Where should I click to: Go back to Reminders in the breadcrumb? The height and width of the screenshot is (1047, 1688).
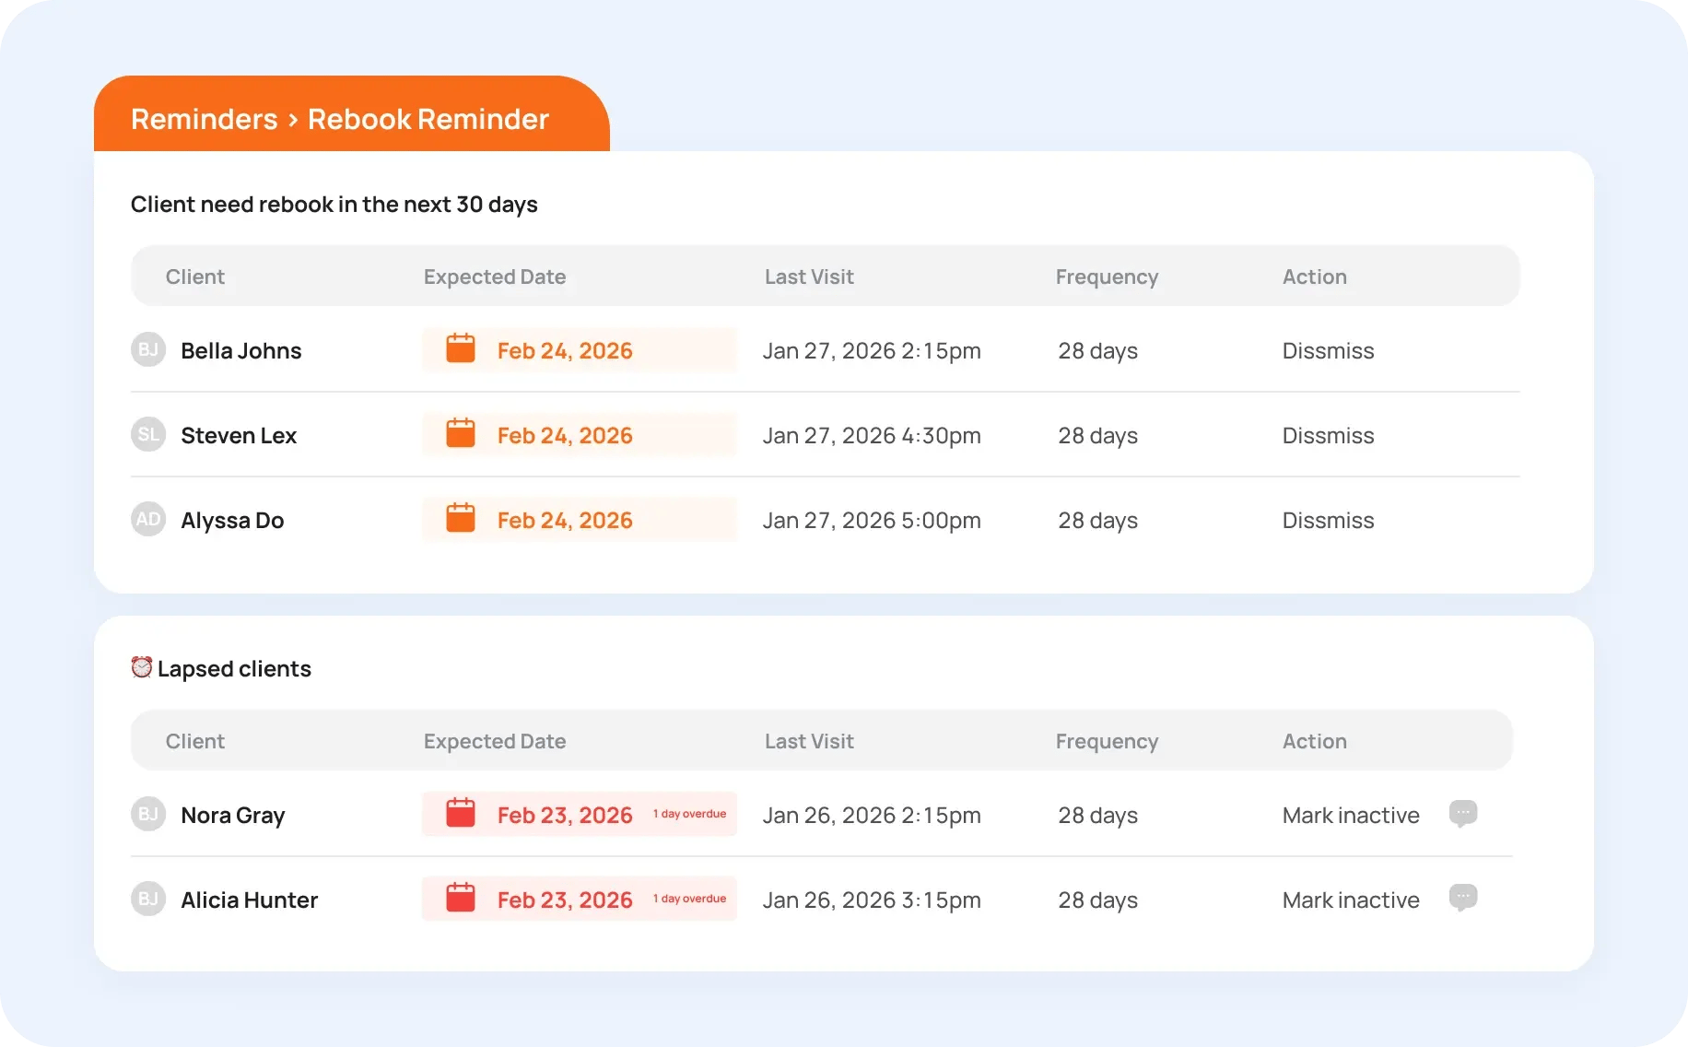[x=204, y=119]
